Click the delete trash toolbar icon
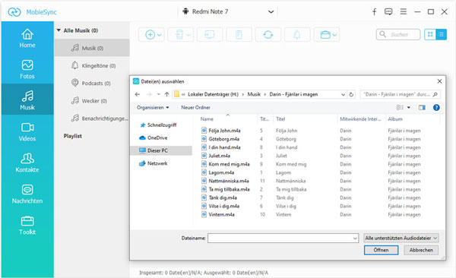This screenshot has height=278, width=456. [x=239, y=35]
